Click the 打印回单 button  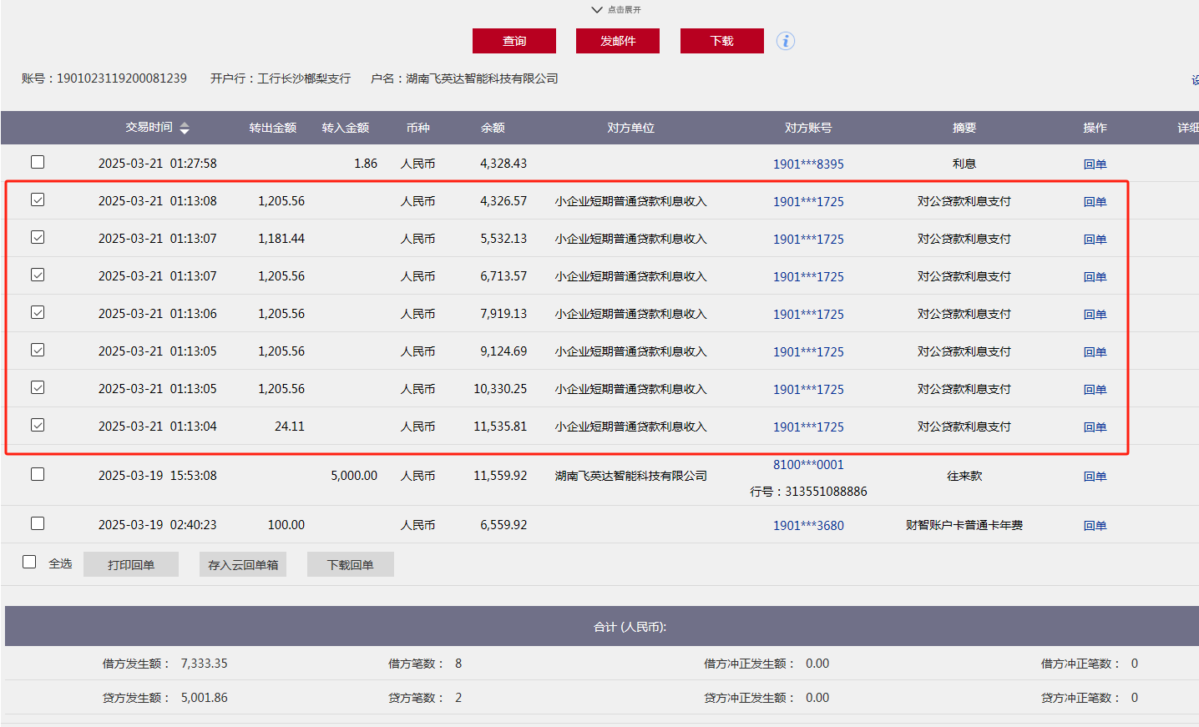(131, 565)
